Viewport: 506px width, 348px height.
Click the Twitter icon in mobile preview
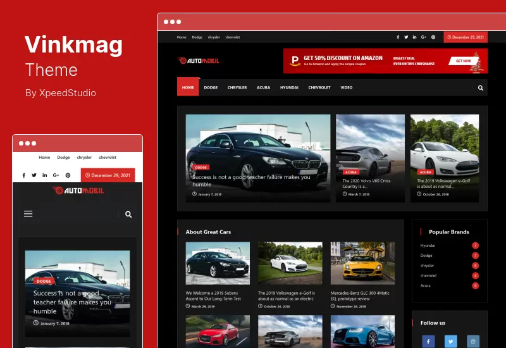pos(34,175)
